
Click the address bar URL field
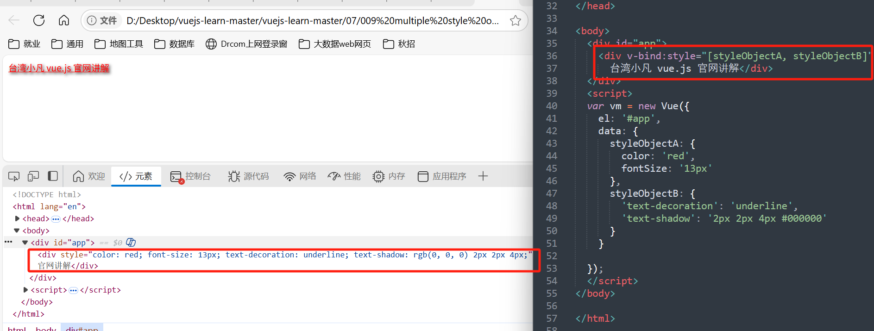click(x=313, y=21)
